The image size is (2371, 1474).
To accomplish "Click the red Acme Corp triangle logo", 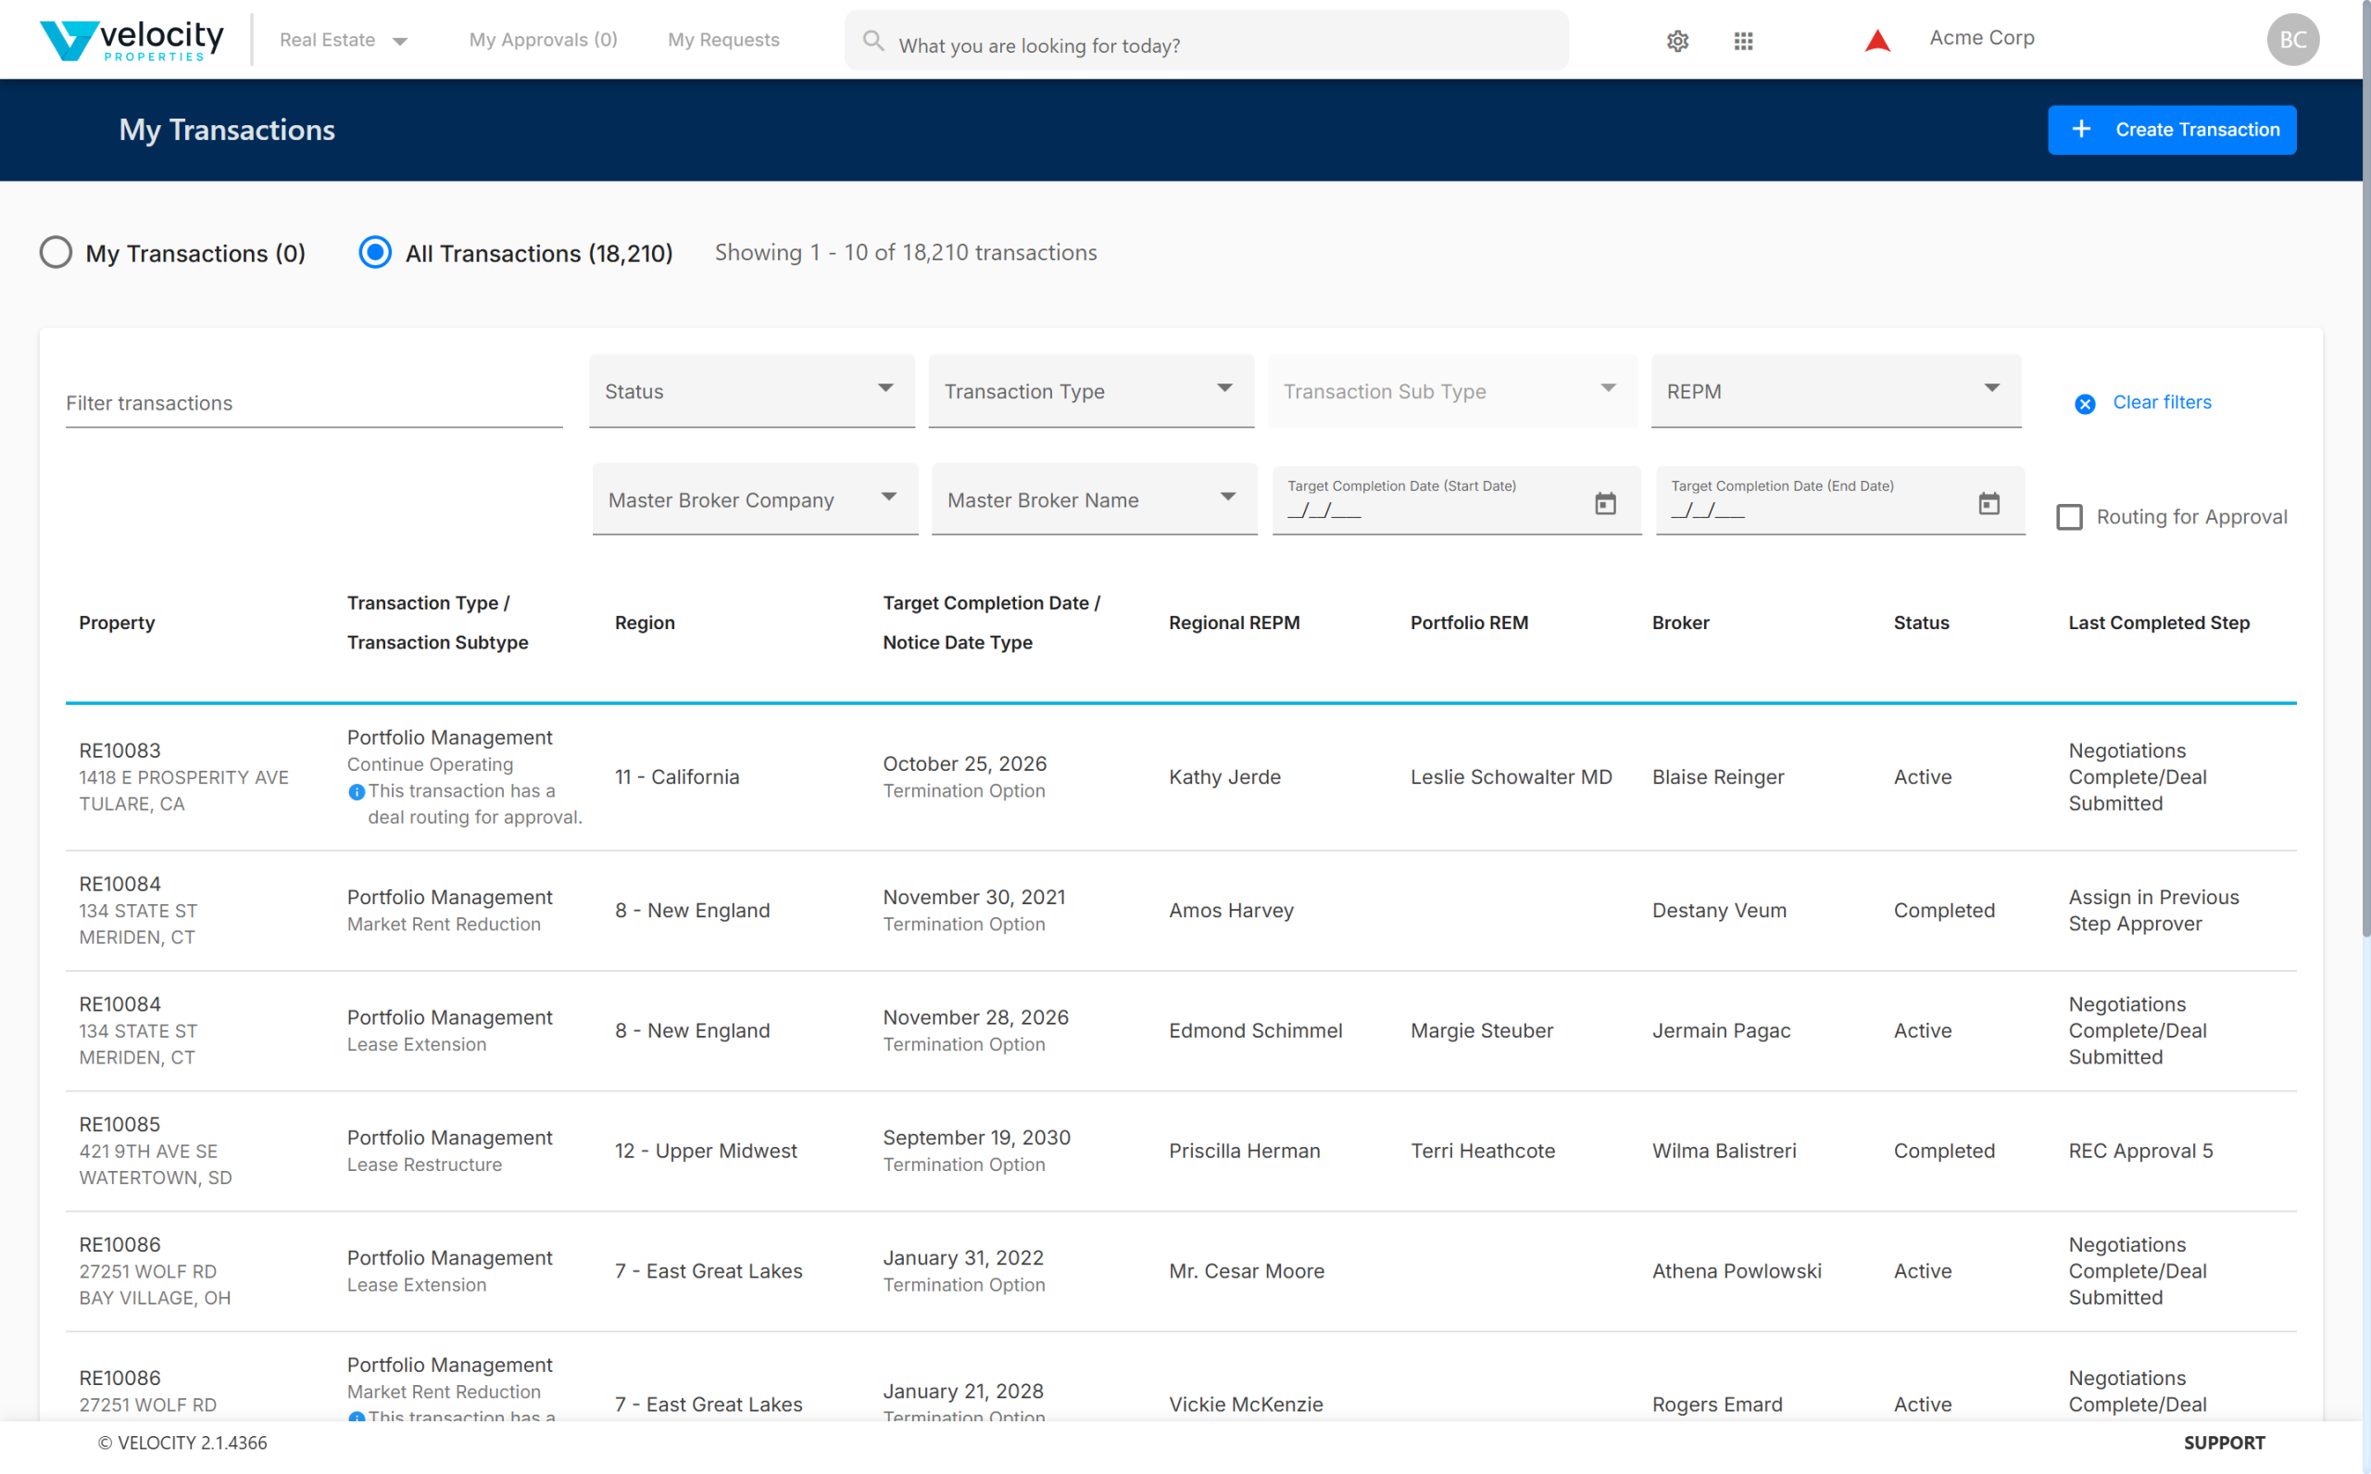I will click(x=1877, y=40).
